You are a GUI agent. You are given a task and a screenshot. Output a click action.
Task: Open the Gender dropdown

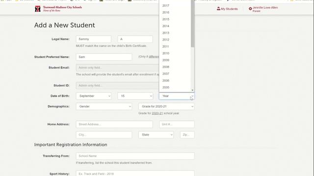coord(104,107)
